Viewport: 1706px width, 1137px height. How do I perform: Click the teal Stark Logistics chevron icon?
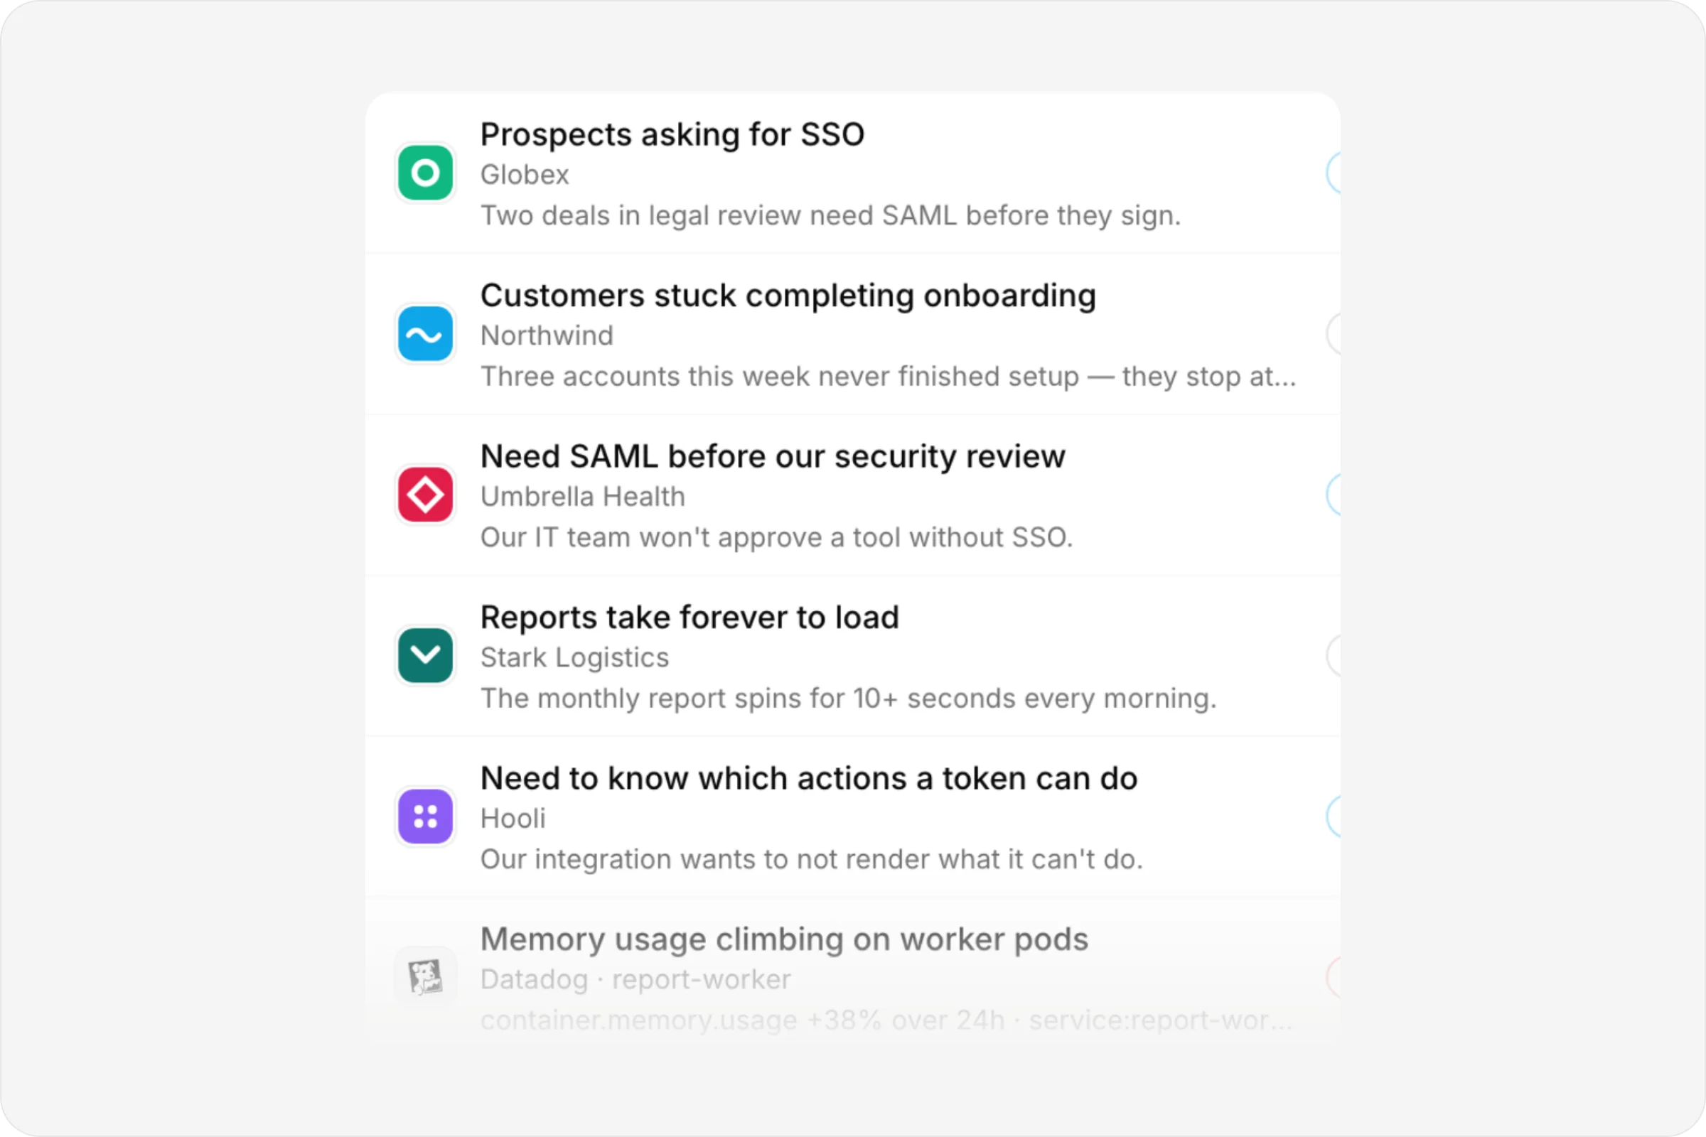coord(425,655)
